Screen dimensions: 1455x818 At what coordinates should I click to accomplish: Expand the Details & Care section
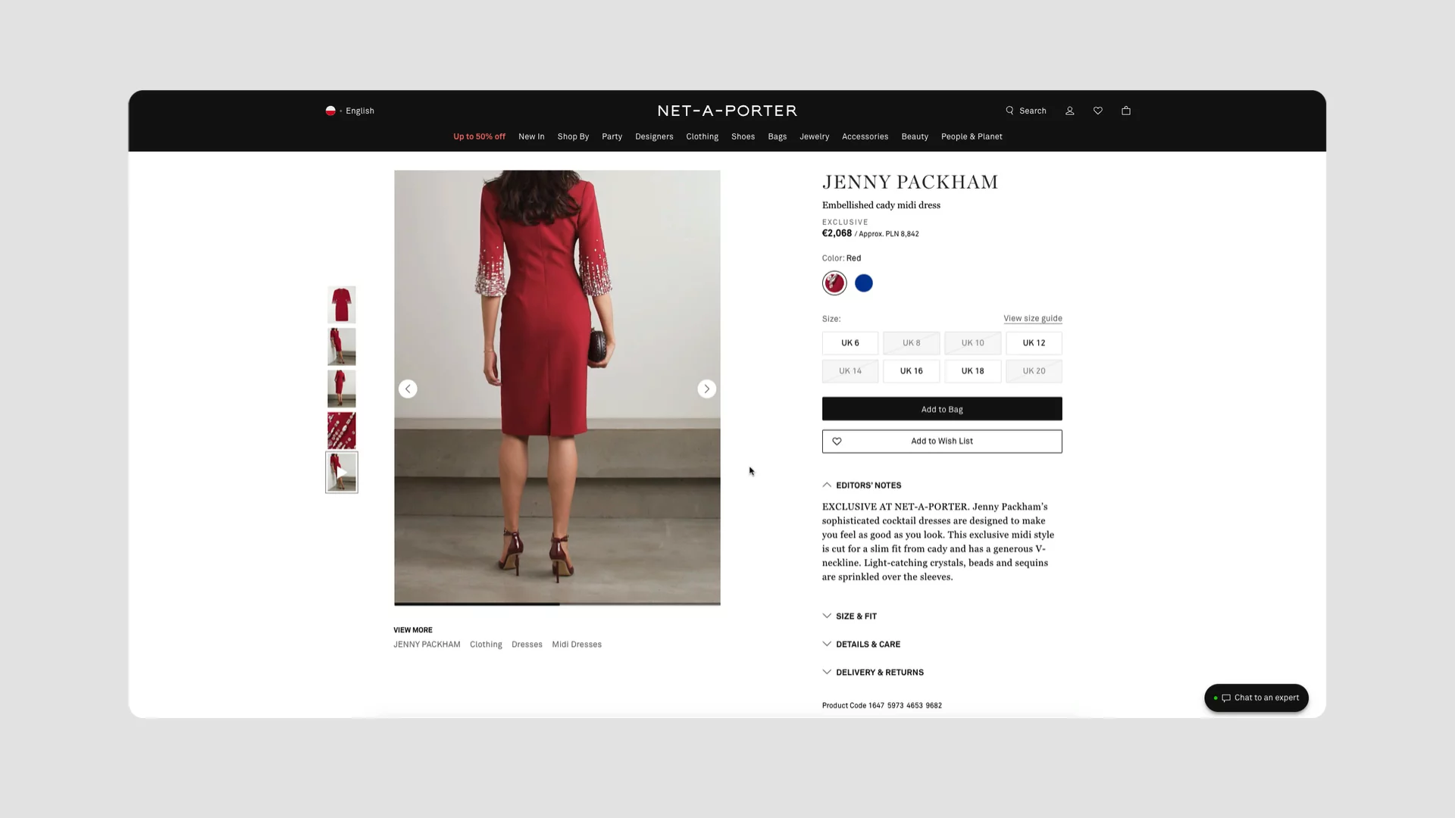click(x=868, y=643)
